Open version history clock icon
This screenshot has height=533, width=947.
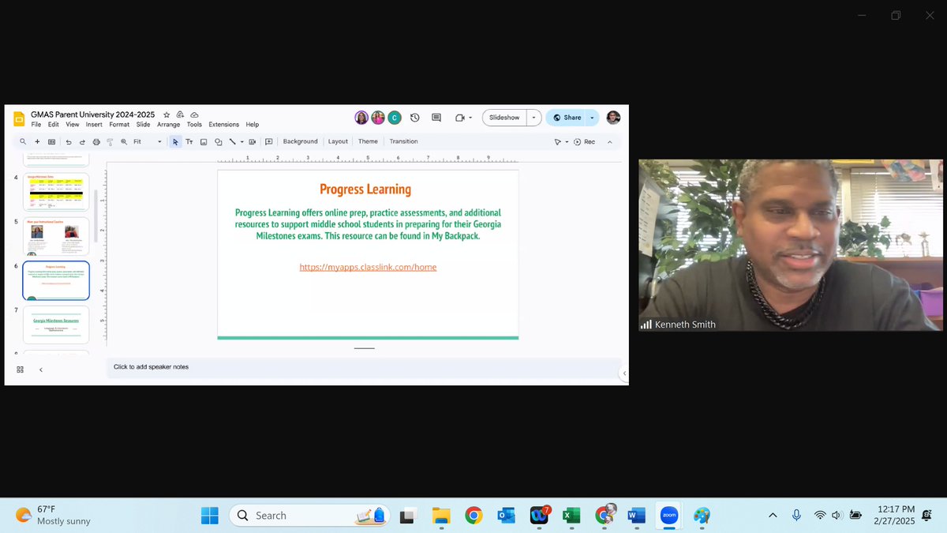[x=414, y=117]
